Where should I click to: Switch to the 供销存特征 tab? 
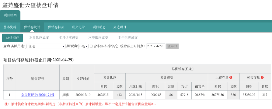tap(56, 27)
